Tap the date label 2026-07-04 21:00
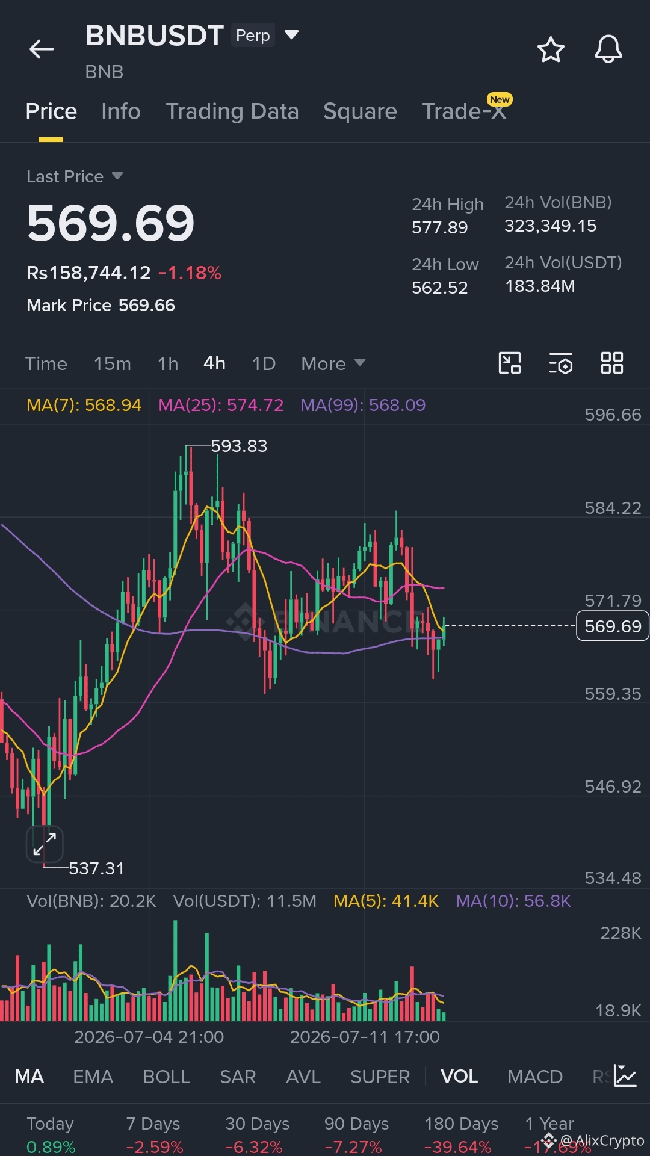Image resolution: width=650 pixels, height=1156 pixels. [x=149, y=1037]
